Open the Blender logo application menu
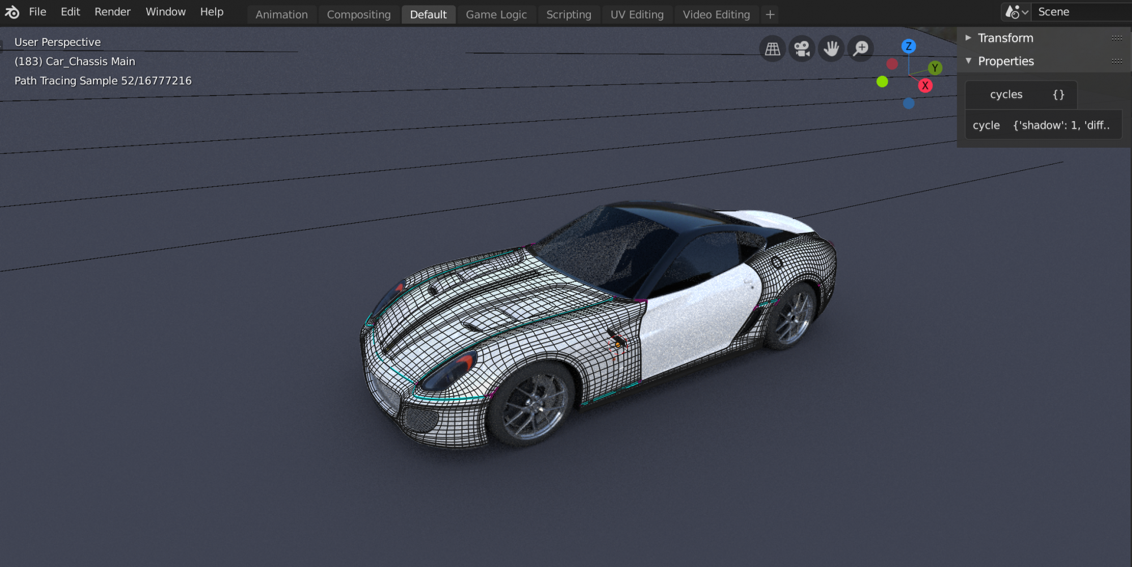This screenshot has height=567, width=1132. (x=12, y=12)
